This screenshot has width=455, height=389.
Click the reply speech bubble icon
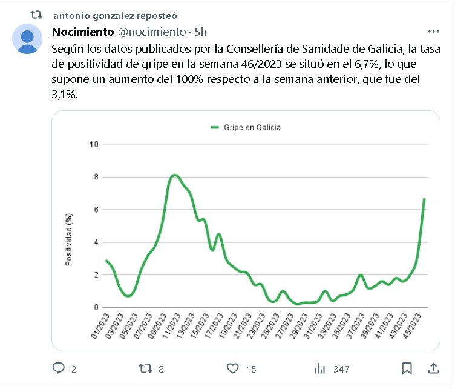[x=59, y=368]
